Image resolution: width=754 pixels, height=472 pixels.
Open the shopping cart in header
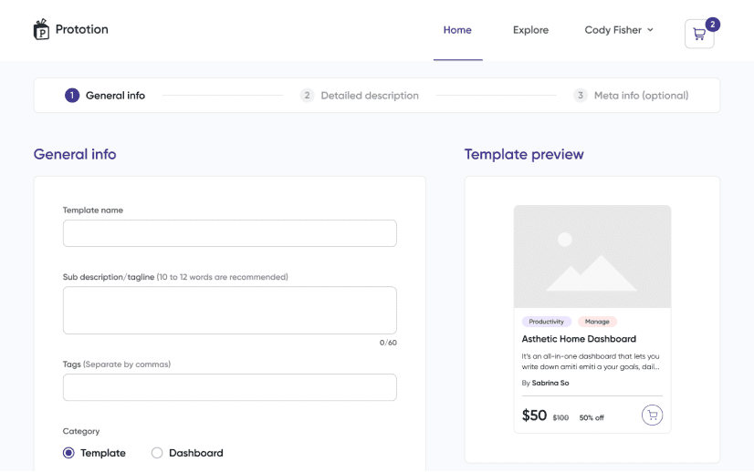[x=698, y=34]
